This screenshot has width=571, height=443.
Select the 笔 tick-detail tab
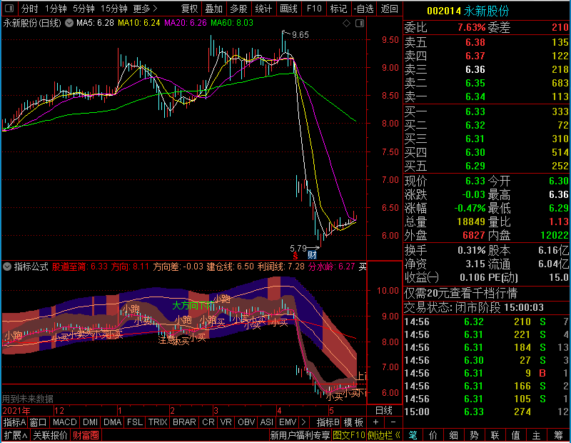(x=413, y=435)
